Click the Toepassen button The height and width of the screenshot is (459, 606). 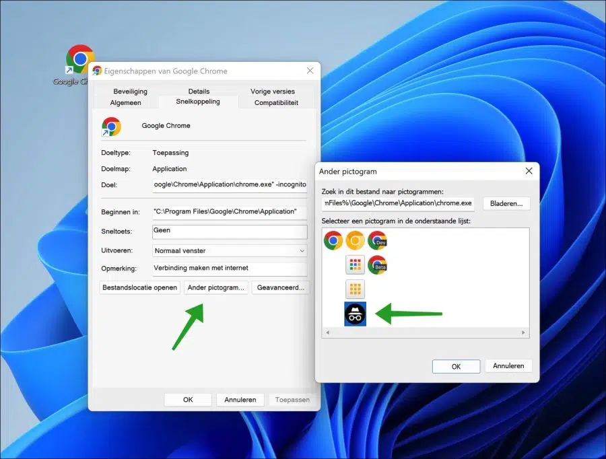tap(292, 400)
